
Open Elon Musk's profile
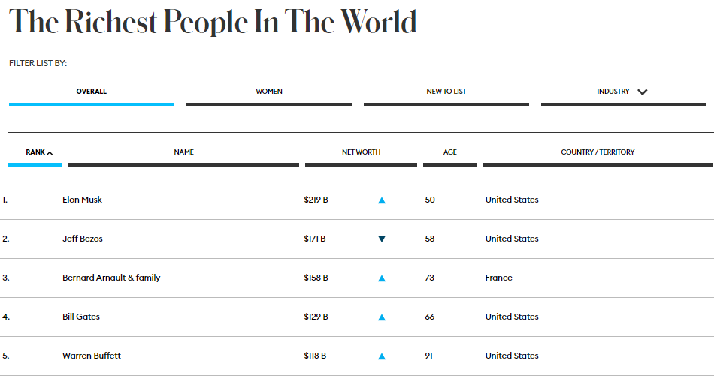[x=82, y=200]
